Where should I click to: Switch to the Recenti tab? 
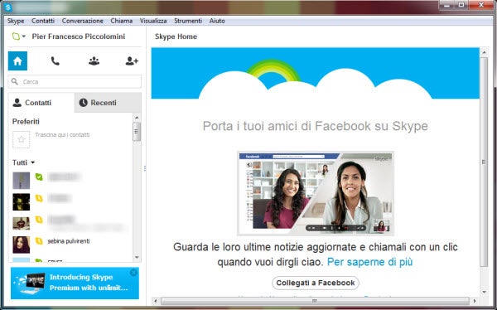pos(108,103)
